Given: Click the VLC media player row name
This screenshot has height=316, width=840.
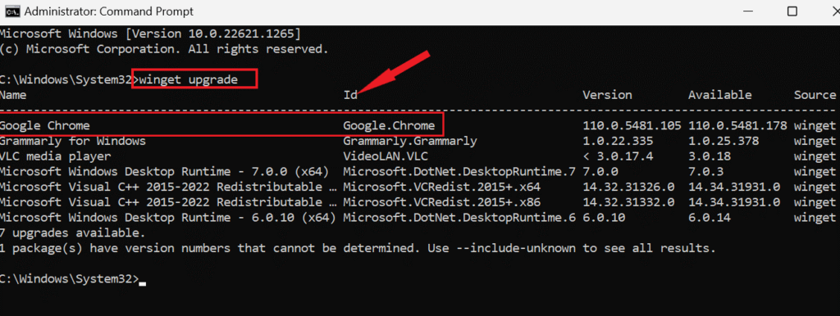Looking at the screenshot, I should click(x=55, y=156).
